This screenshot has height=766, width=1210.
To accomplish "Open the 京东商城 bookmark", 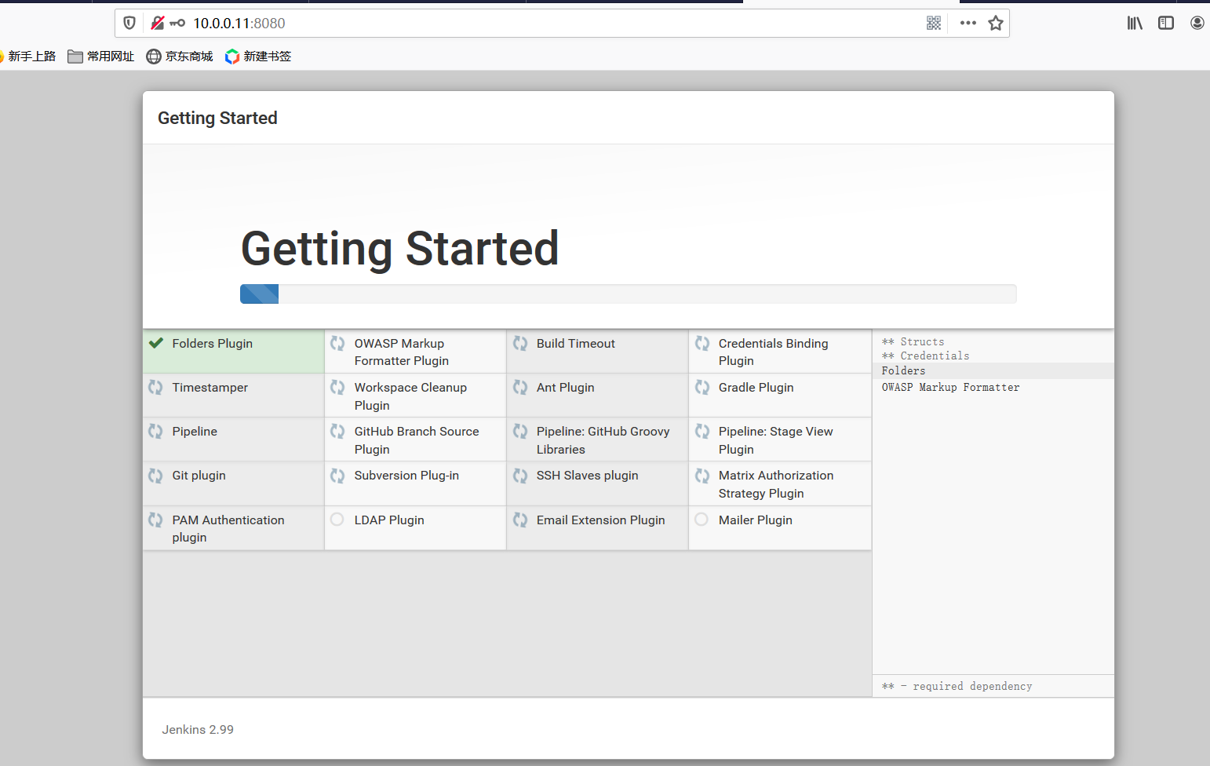I will tap(180, 57).
